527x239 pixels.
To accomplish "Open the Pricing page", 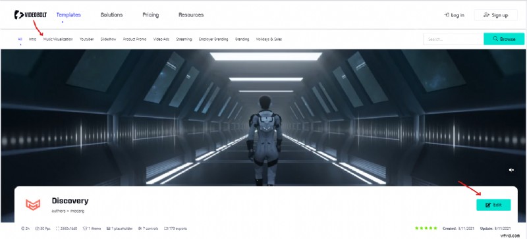I will coord(151,15).
